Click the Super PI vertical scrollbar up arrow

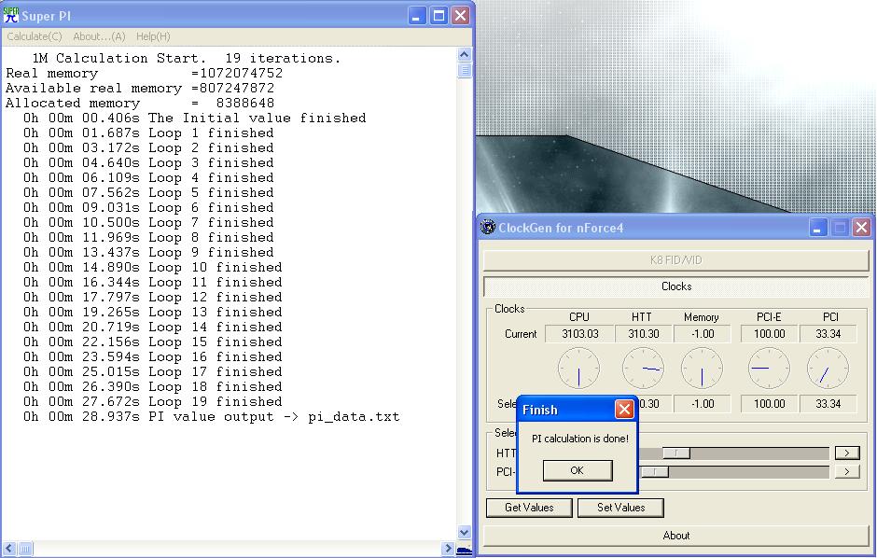click(x=465, y=54)
